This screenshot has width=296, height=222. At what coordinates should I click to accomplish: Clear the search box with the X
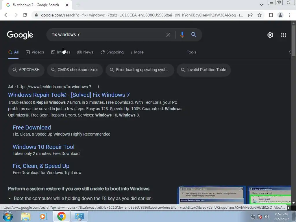pyautogui.click(x=168, y=35)
